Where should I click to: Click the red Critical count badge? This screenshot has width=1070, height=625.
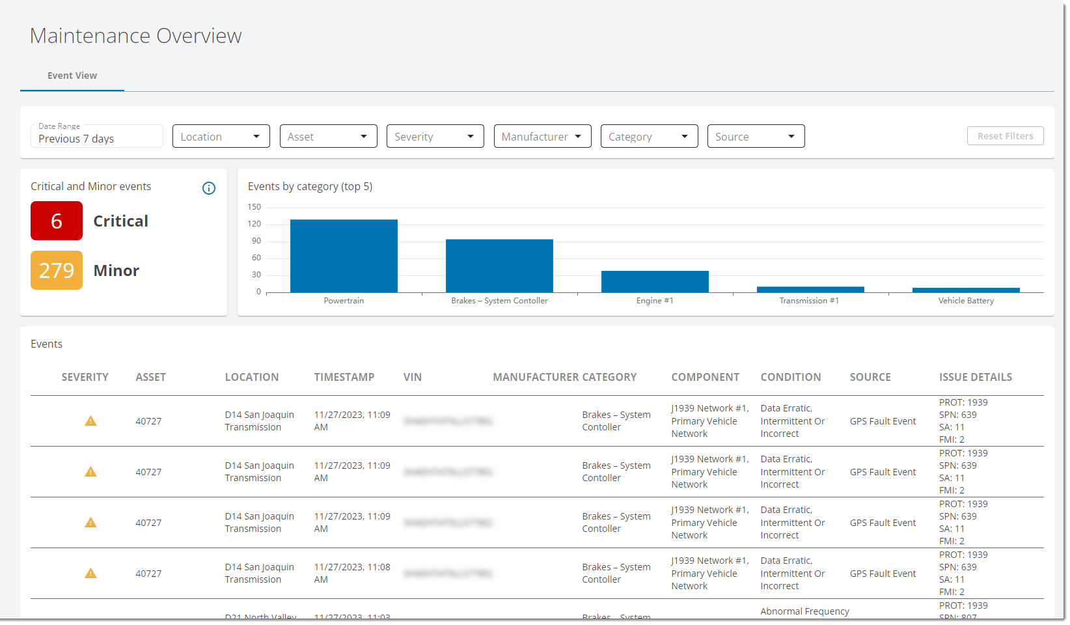coord(57,221)
